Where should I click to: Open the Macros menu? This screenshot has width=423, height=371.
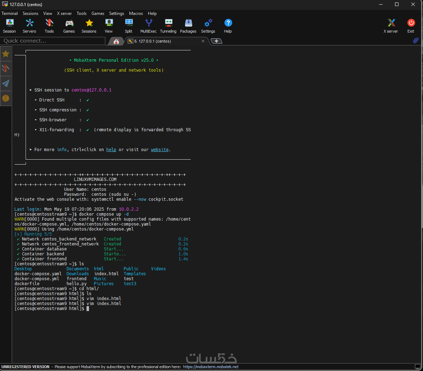pyautogui.click(x=136, y=13)
